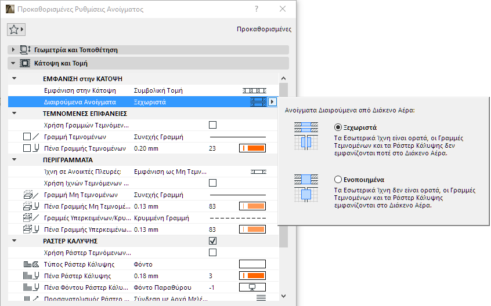
Task: Enable Χρήση Ιχνών Τεμνόμενων checkbox
Action: click(212, 183)
